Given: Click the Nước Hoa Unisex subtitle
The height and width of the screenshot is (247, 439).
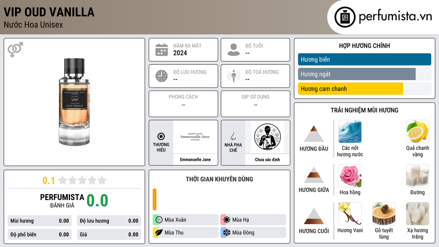Looking at the screenshot, I should coord(33,24).
